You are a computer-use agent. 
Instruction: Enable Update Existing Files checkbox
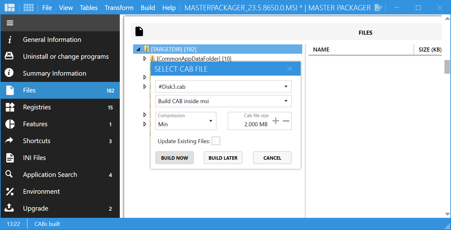coord(216,141)
